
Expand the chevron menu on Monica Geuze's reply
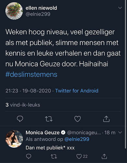point(120,132)
